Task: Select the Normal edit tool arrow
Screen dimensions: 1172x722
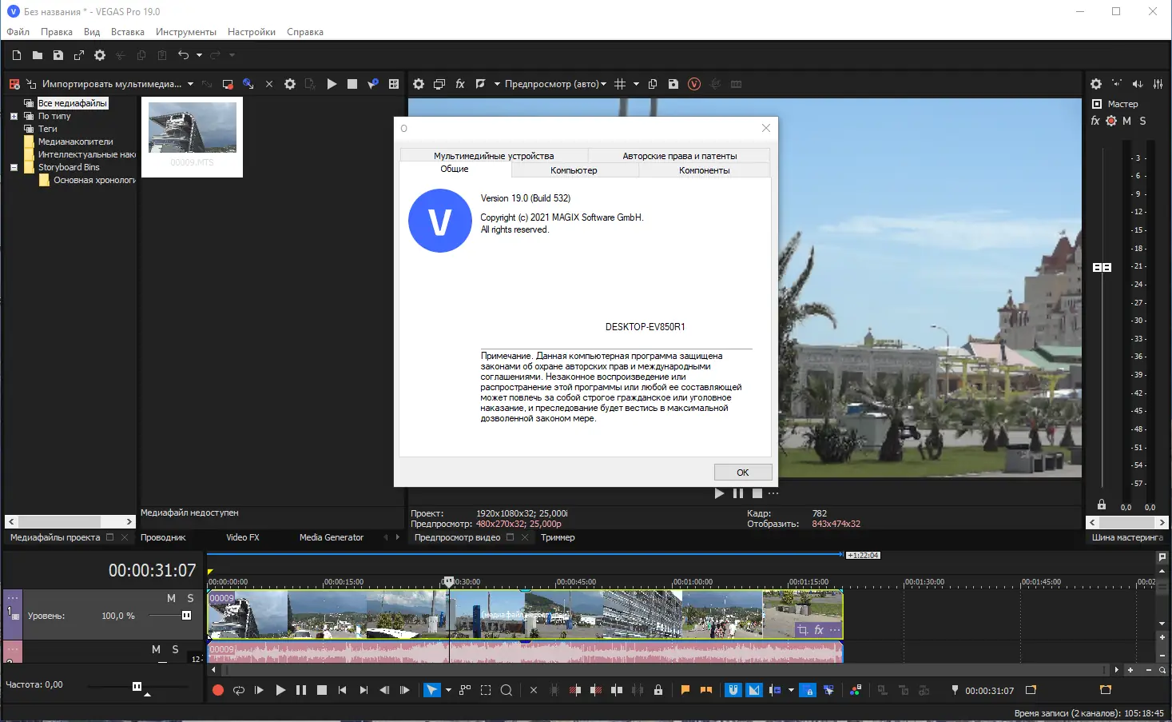Action: click(431, 690)
